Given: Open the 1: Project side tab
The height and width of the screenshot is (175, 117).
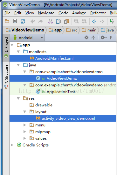Looking at the screenshot, I should [6, 47].
